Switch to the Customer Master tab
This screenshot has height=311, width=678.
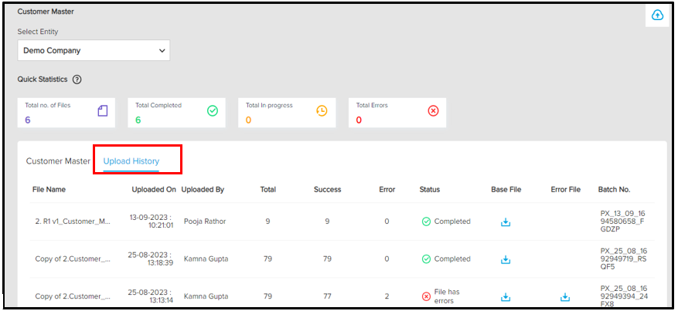(58, 161)
